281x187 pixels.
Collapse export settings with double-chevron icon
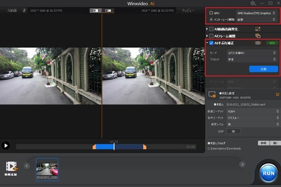pyautogui.click(x=277, y=95)
